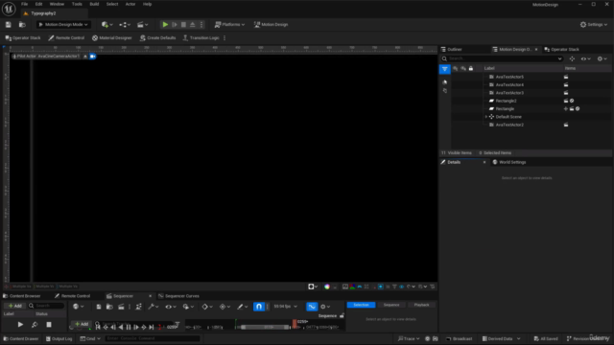Click the Rectangle2 row's material icon
Image resolution: width=614 pixels, height=345 pixels.
[572, 101]
